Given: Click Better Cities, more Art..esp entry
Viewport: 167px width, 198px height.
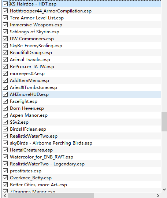Looking at the screenshot, I should tap(38, 185).
